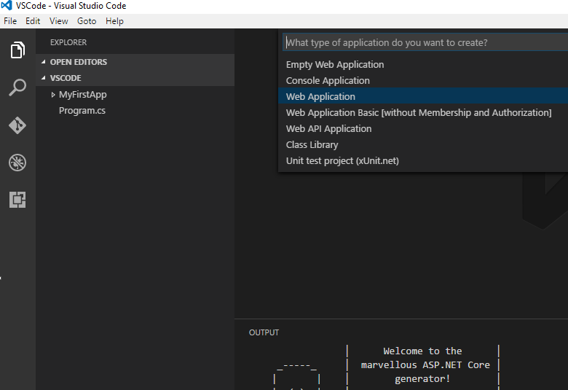
Task: Click the application type input field
Action: [425, 42]
